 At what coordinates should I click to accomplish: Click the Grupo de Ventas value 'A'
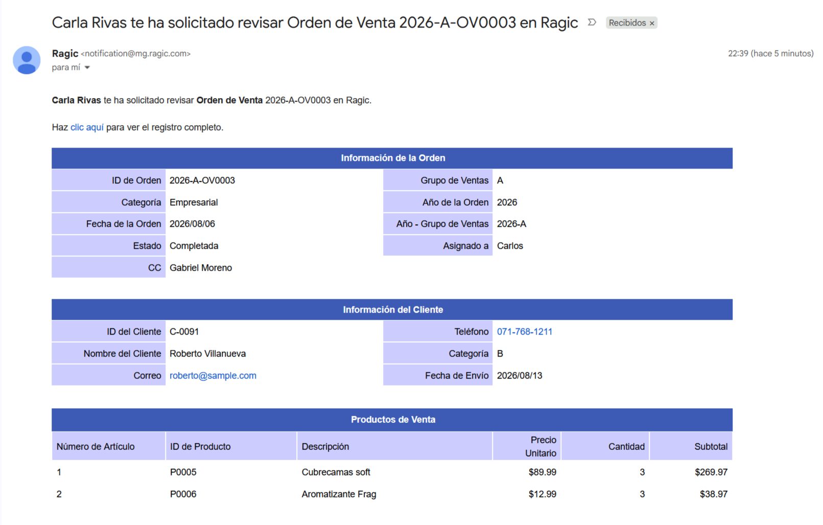(500, 180)
